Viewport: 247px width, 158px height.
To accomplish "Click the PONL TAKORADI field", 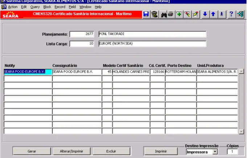I will tap(152, 34).
